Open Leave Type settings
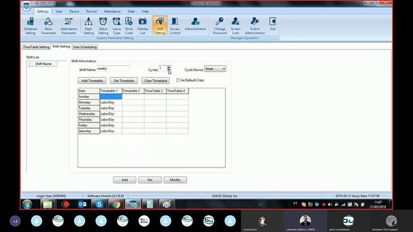Image resolution: width=413 pixels, height=232 pixels. click(117, 26)
